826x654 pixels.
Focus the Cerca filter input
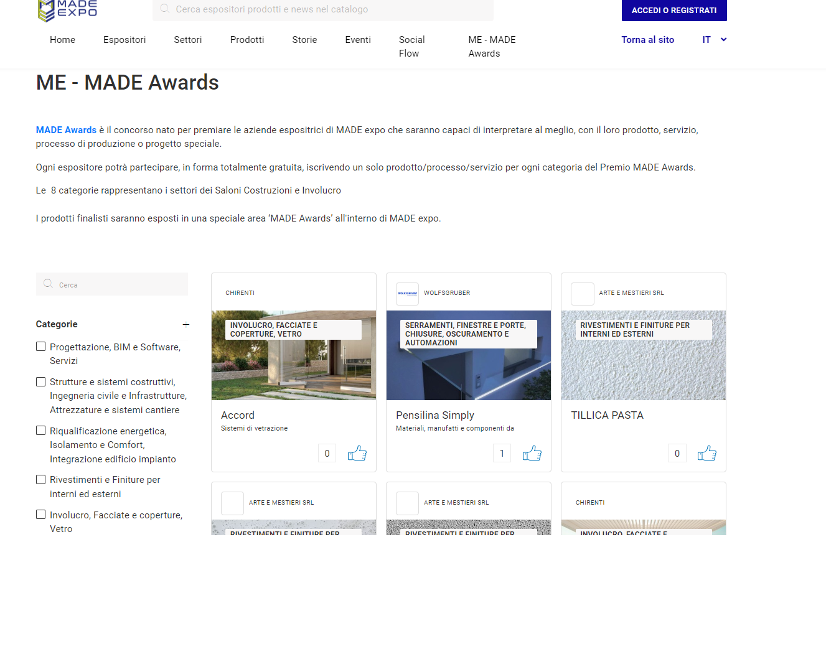pos(112,284)
